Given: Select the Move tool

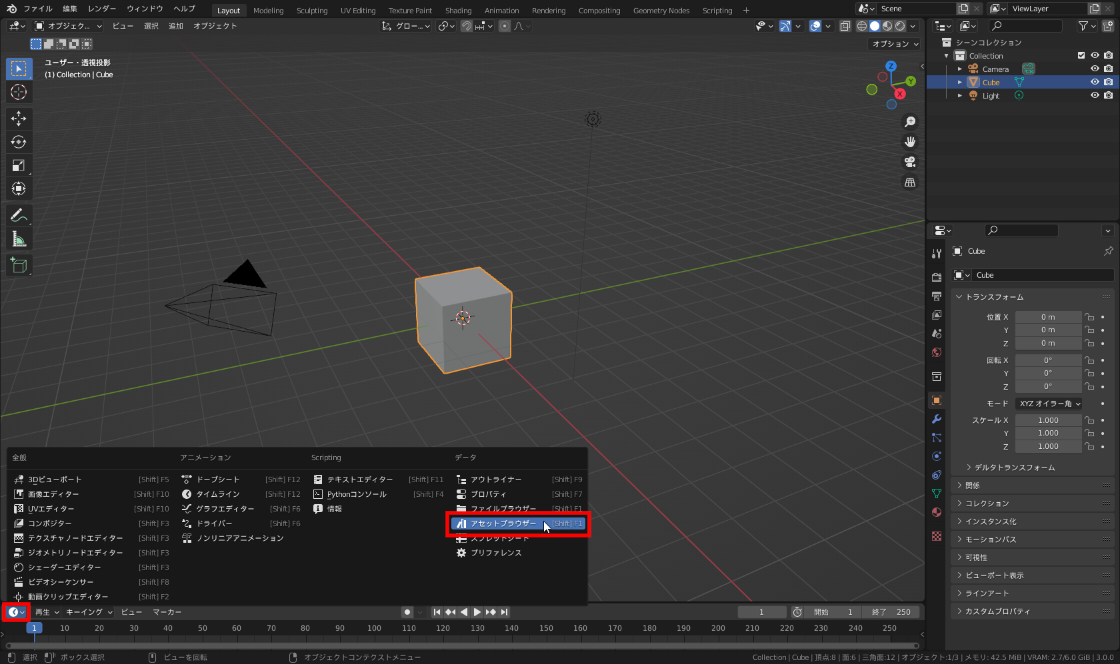Looking at the screenshot, I should pos(19,119).
